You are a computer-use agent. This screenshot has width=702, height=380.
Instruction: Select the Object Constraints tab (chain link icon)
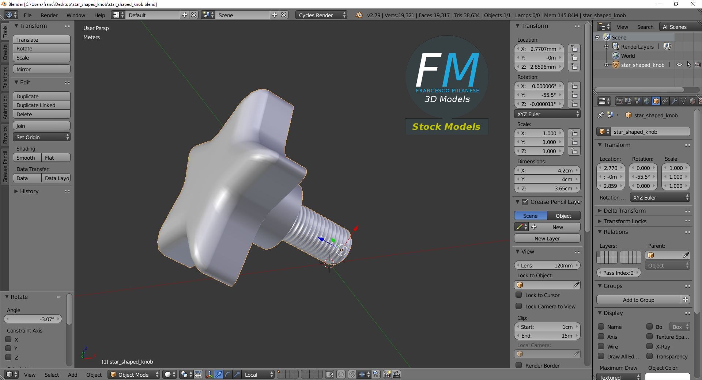pos(665,101)
